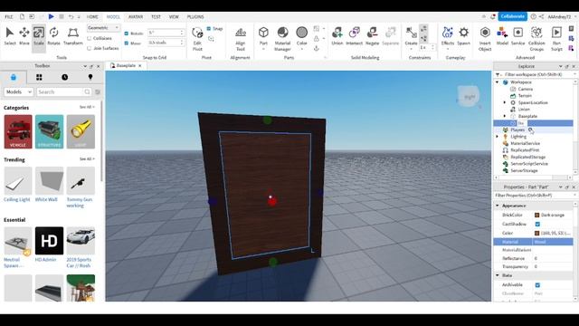Click the Collaborate button
Screen dimensions: 579x326
tap(513, 16)
